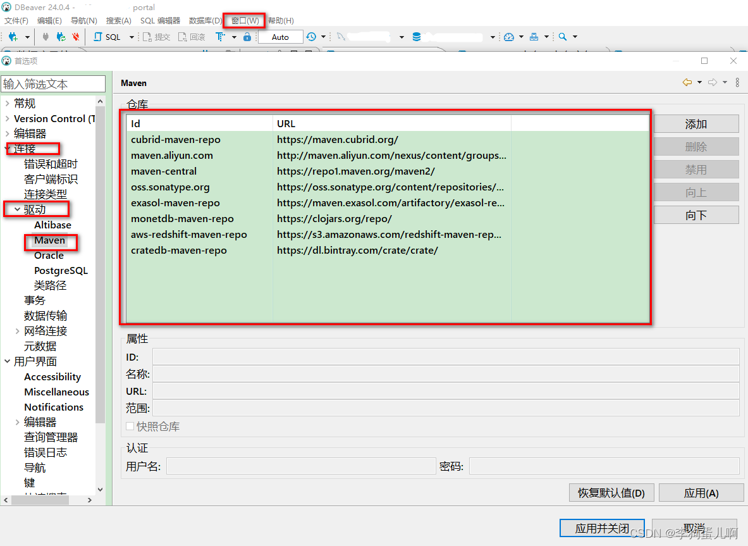Click the 提交 commit toolbar icon
The width and height of the screenshot is (748, 546).
(156, 37)
